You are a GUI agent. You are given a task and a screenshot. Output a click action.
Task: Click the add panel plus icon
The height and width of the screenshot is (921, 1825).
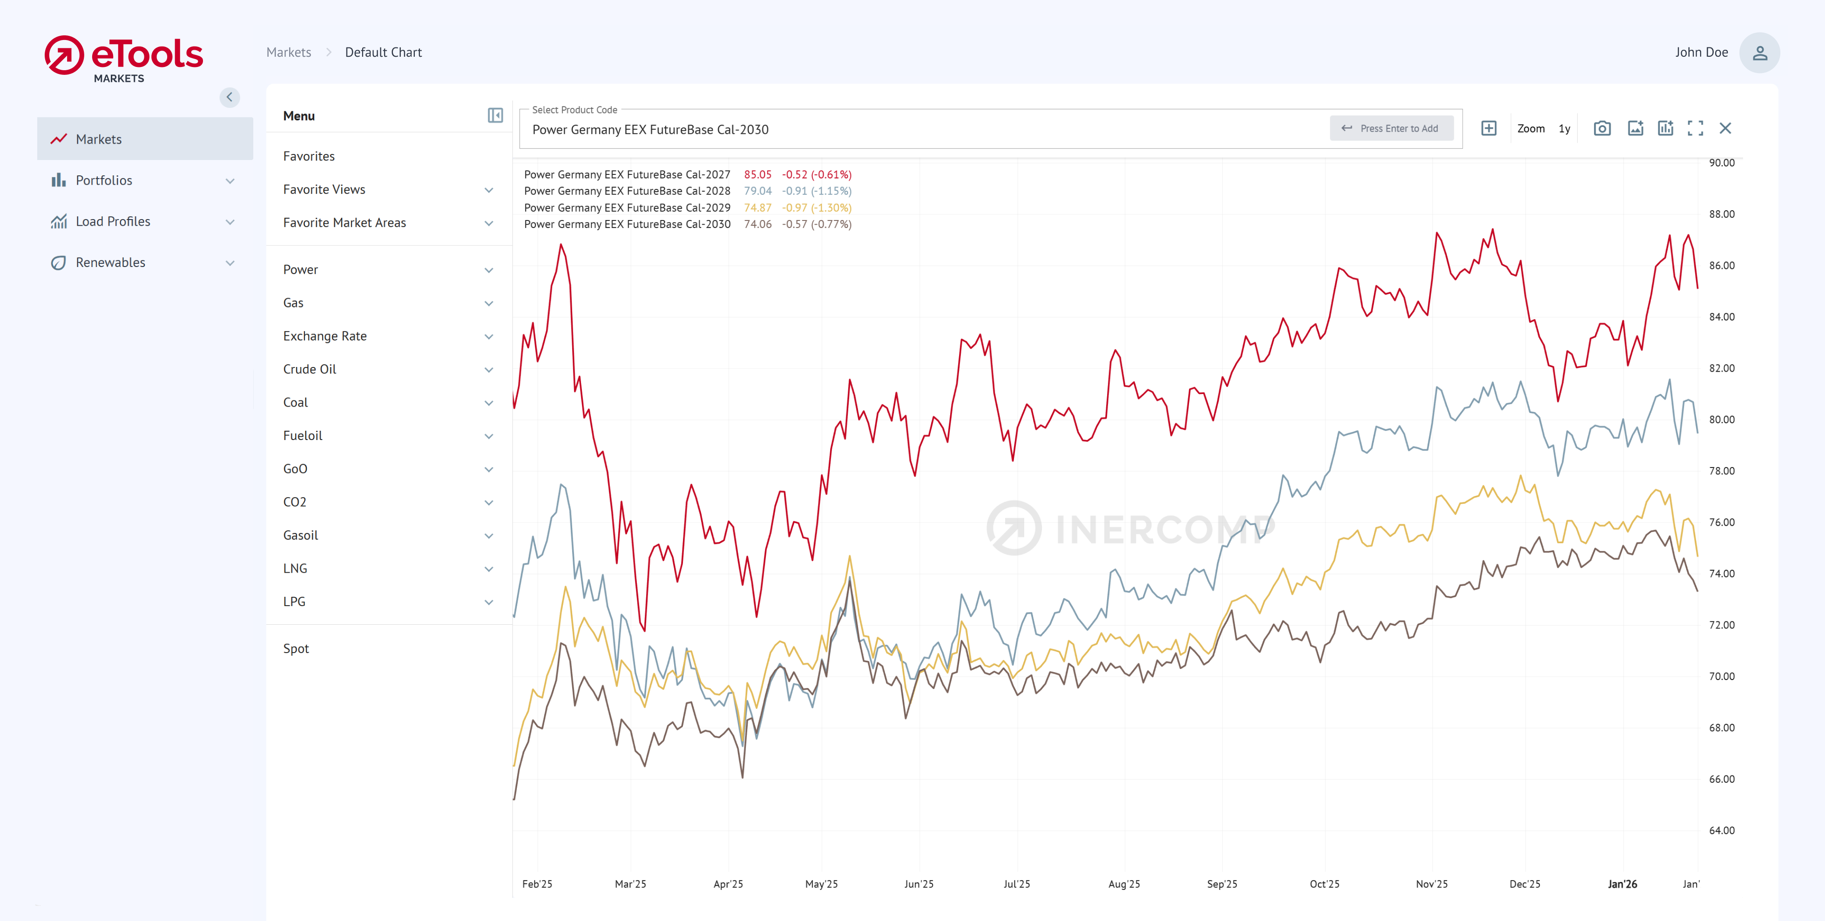coord(1488,128)
